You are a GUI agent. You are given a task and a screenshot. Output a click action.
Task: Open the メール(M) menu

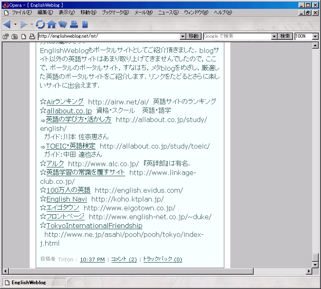click(144, 13)
